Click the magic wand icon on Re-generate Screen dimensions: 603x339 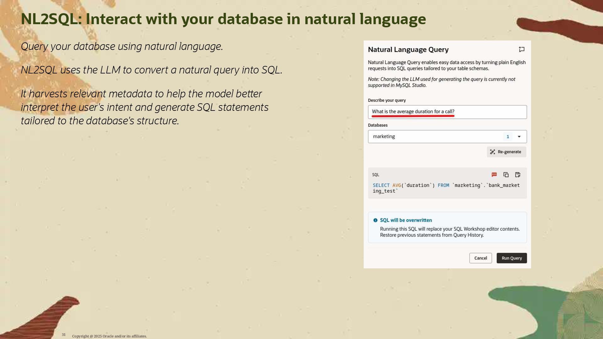pyautogui.click(x=492, y=152)
